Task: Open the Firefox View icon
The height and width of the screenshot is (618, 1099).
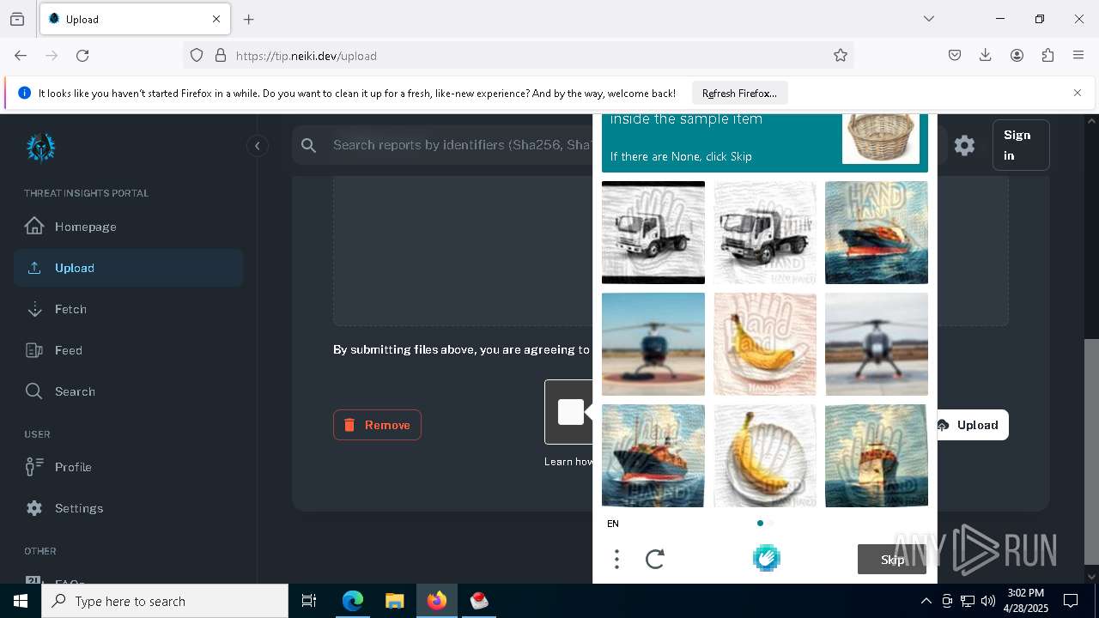Action: 17,19
